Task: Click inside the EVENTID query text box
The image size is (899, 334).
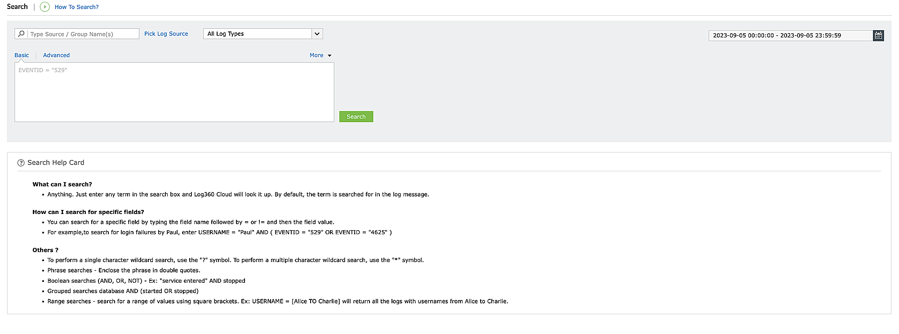Action: (x=174, y=92)
